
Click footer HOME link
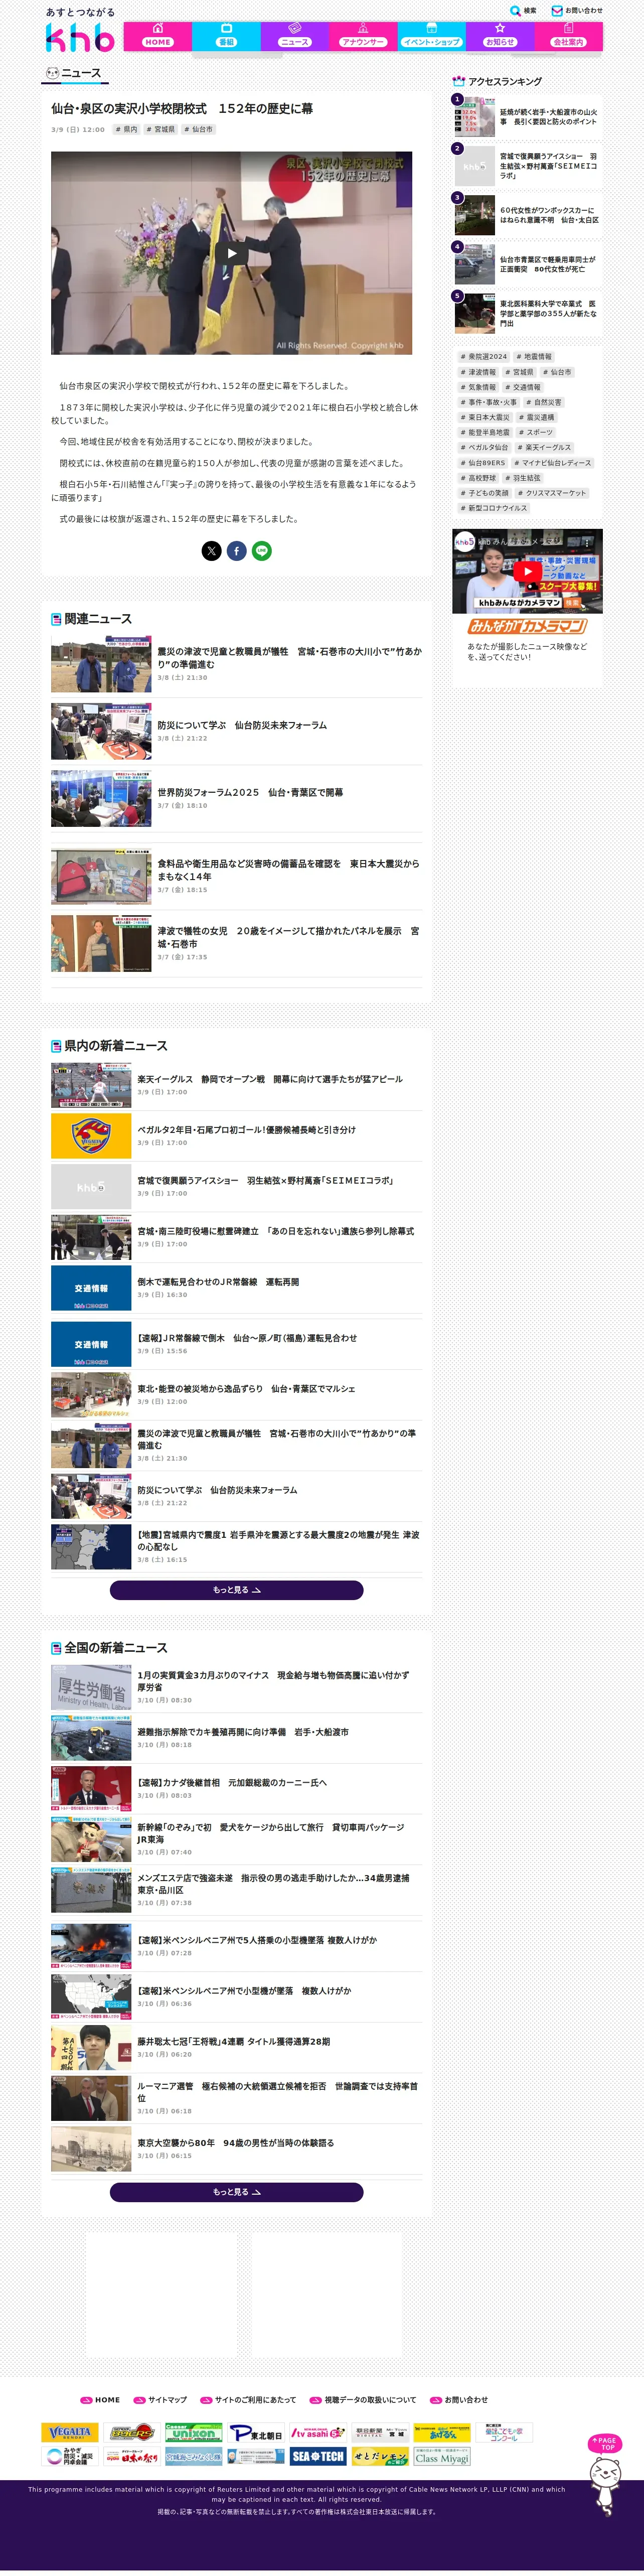click(x=100, y=2400)
